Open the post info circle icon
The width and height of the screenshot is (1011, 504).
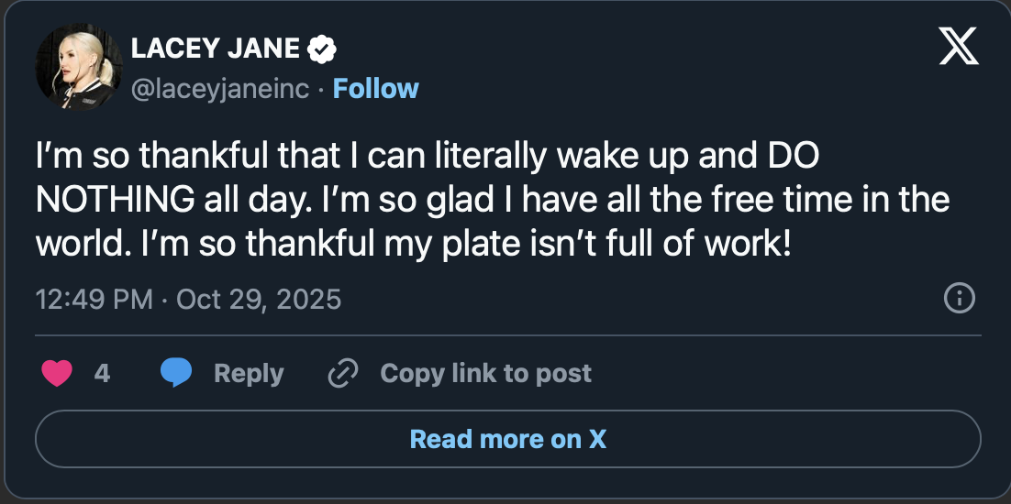[x=959, y=298]
